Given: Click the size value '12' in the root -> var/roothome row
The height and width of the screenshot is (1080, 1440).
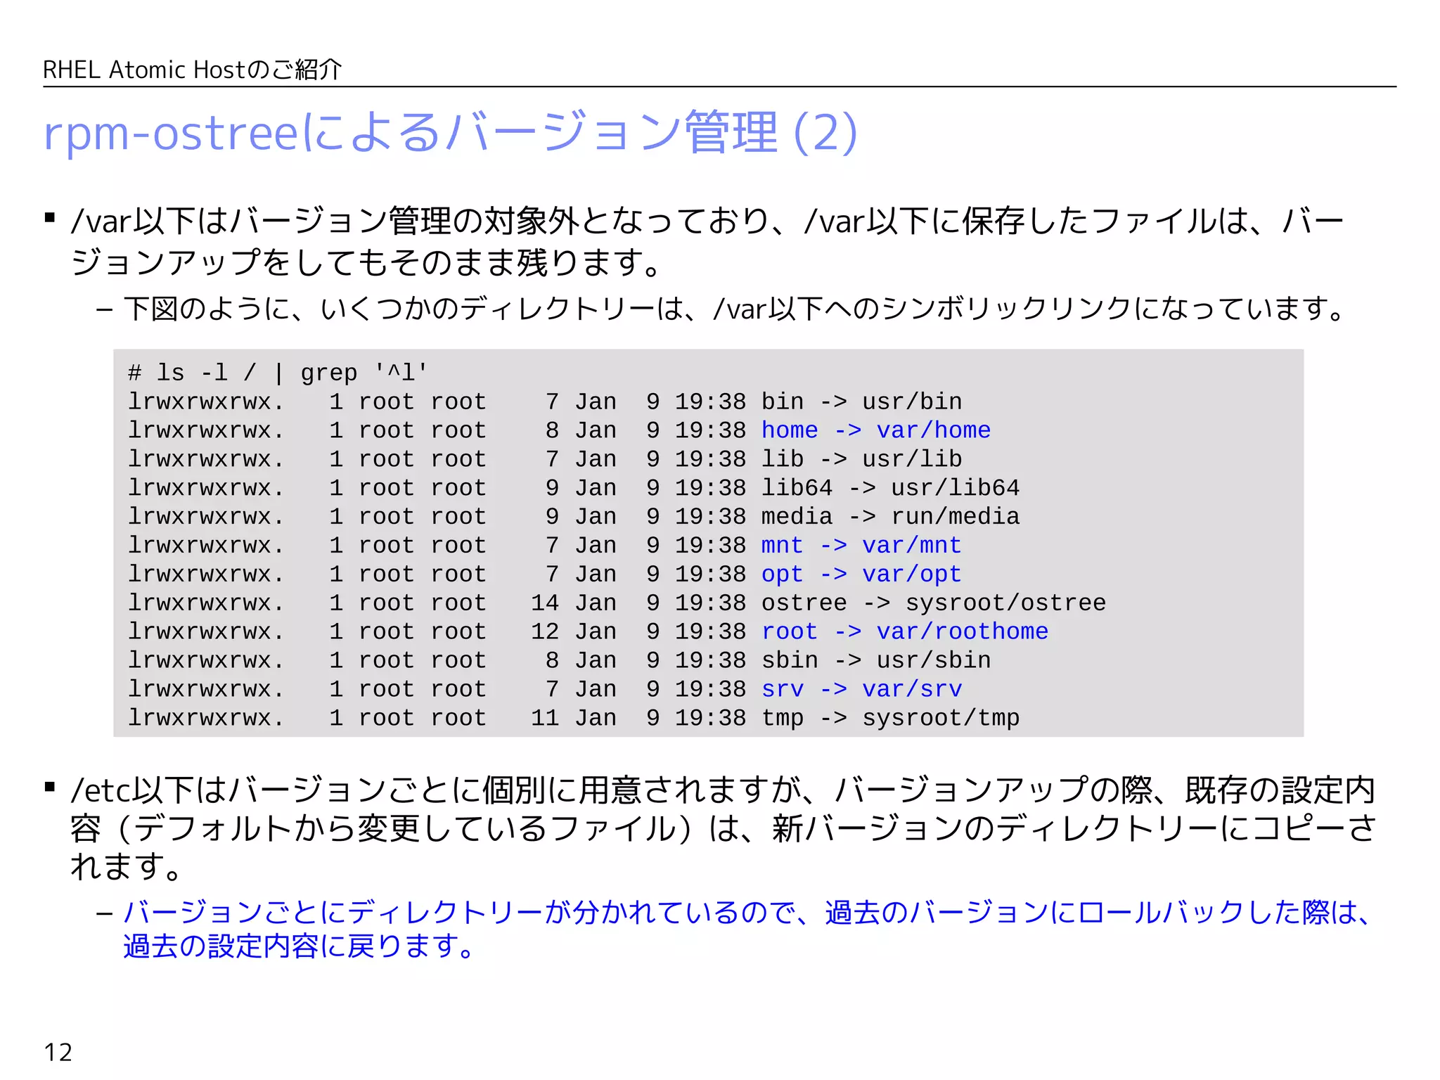Looking at the screenshot, I should [545, 632].
